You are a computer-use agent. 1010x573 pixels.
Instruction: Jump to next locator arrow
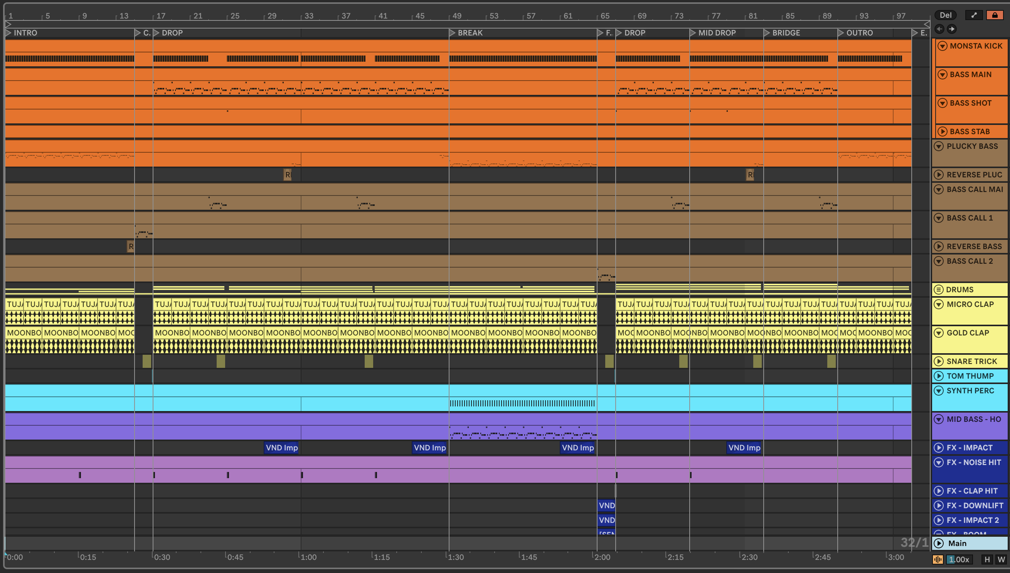951,29
